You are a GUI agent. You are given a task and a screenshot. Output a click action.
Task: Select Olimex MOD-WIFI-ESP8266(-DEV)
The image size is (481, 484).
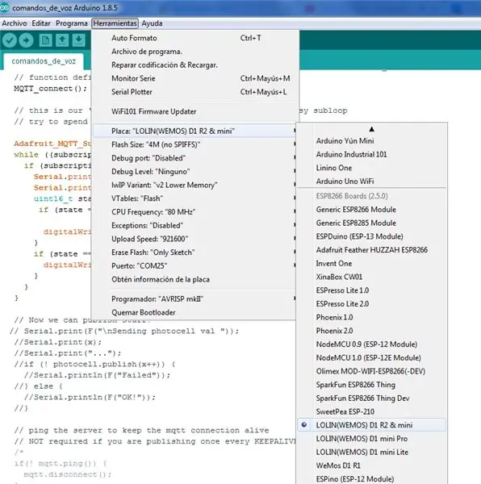(372, 371)
